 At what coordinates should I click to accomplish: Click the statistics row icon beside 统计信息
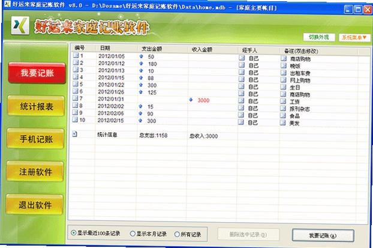tap(75, 134)
